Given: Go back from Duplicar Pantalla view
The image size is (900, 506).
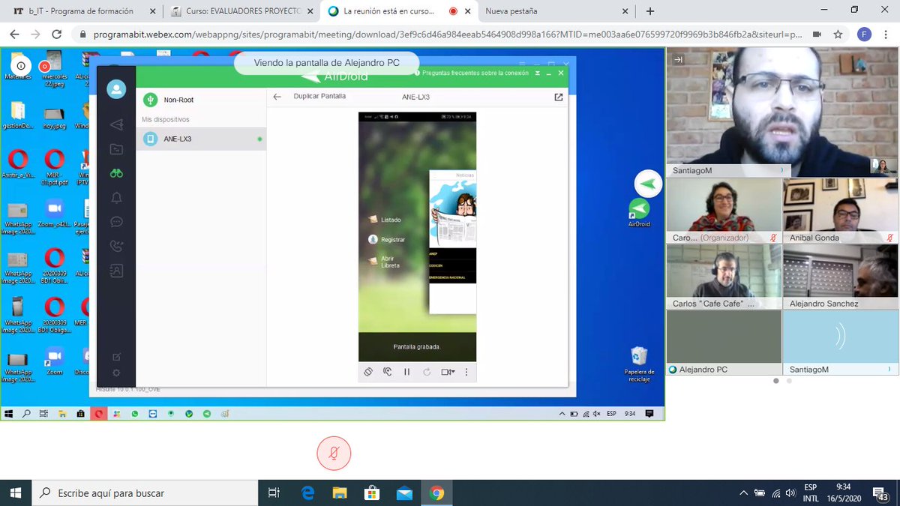Looking at the screenshot, I should [277, 97].
